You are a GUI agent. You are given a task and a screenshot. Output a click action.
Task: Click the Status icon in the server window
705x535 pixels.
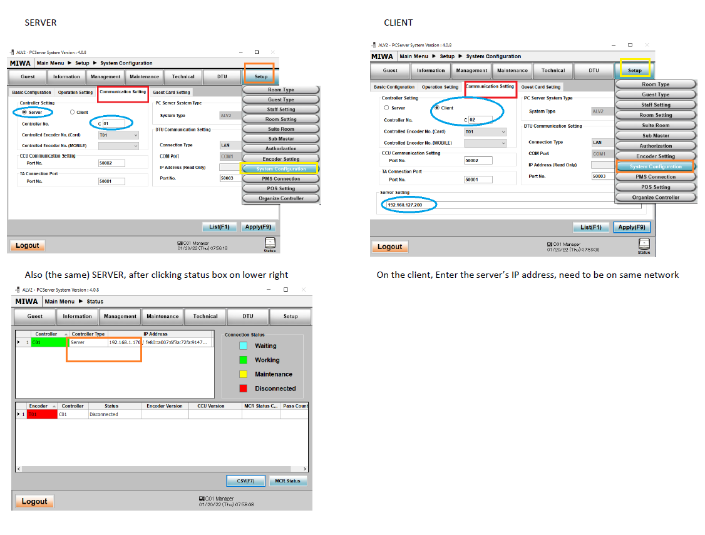tap(270, 243)
